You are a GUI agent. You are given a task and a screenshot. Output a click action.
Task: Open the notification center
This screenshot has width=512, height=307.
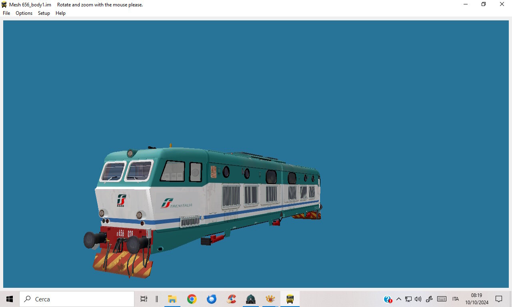tap(499, 299)
